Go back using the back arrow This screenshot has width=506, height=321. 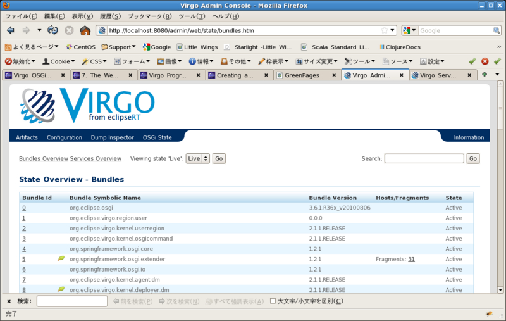(10, 30)
